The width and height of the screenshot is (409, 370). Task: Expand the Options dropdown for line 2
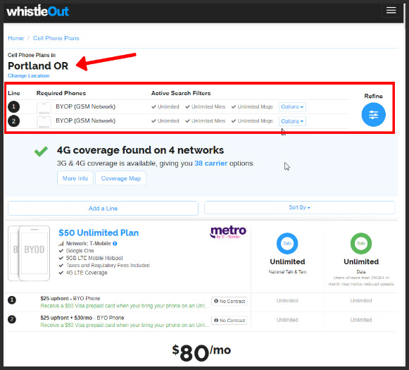292,121
